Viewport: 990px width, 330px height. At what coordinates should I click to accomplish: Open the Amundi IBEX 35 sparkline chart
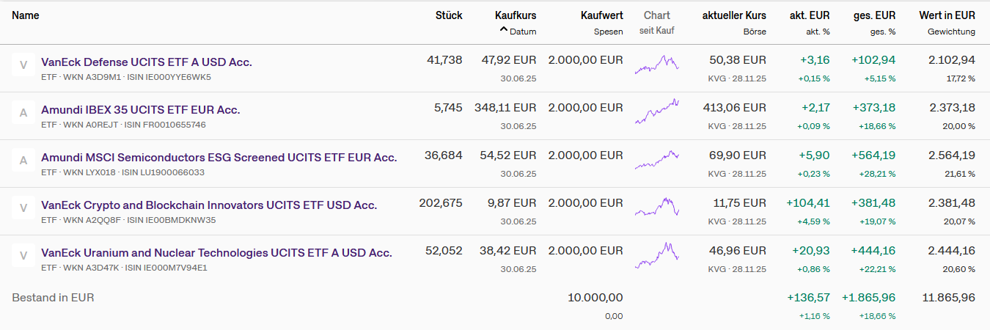click(x=656, y=112)
